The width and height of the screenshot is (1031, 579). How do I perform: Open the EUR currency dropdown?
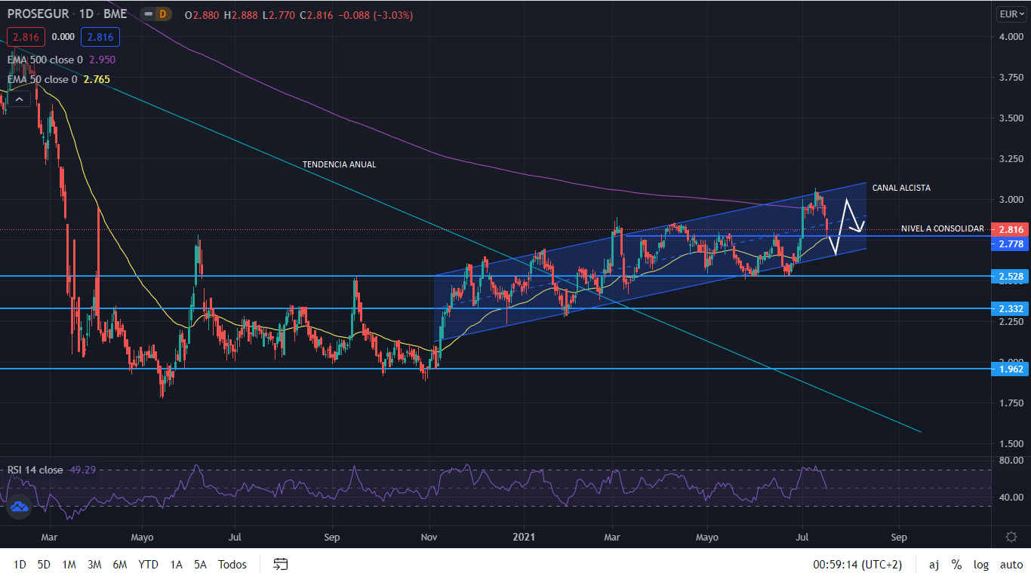tap(1011, 14)
